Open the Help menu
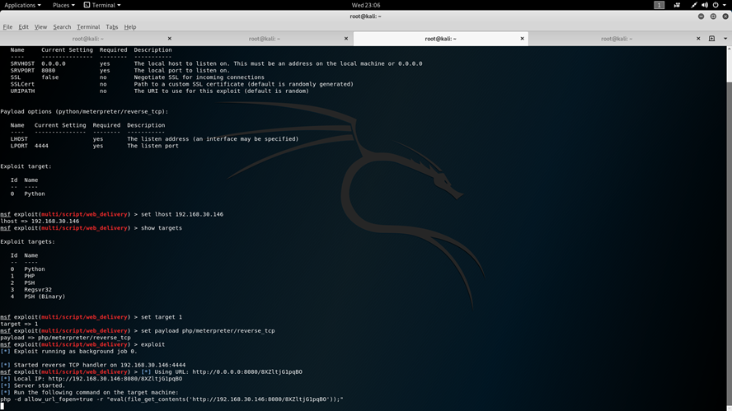Image resolution: width=732 pixels, height=411 pixels. click(x=129, y=27)
